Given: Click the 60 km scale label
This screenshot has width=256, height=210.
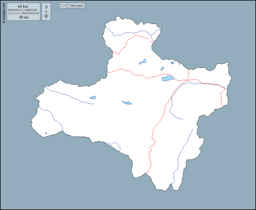Looking at the screenshot, I should (23, 6).
